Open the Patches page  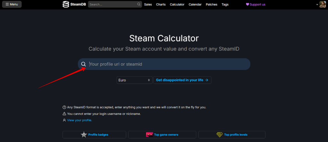pos(211,4)
